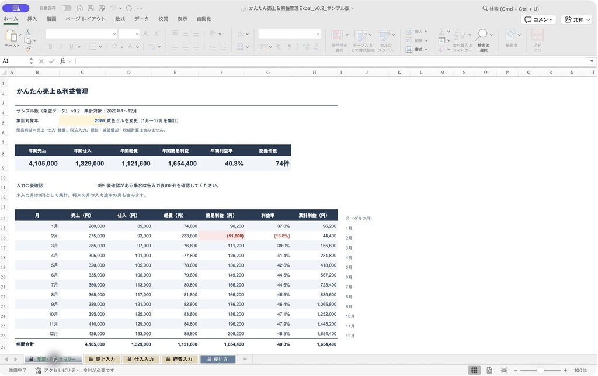Toggle bold B formatting
598x376 pixels.
click(x=50, y=47)
